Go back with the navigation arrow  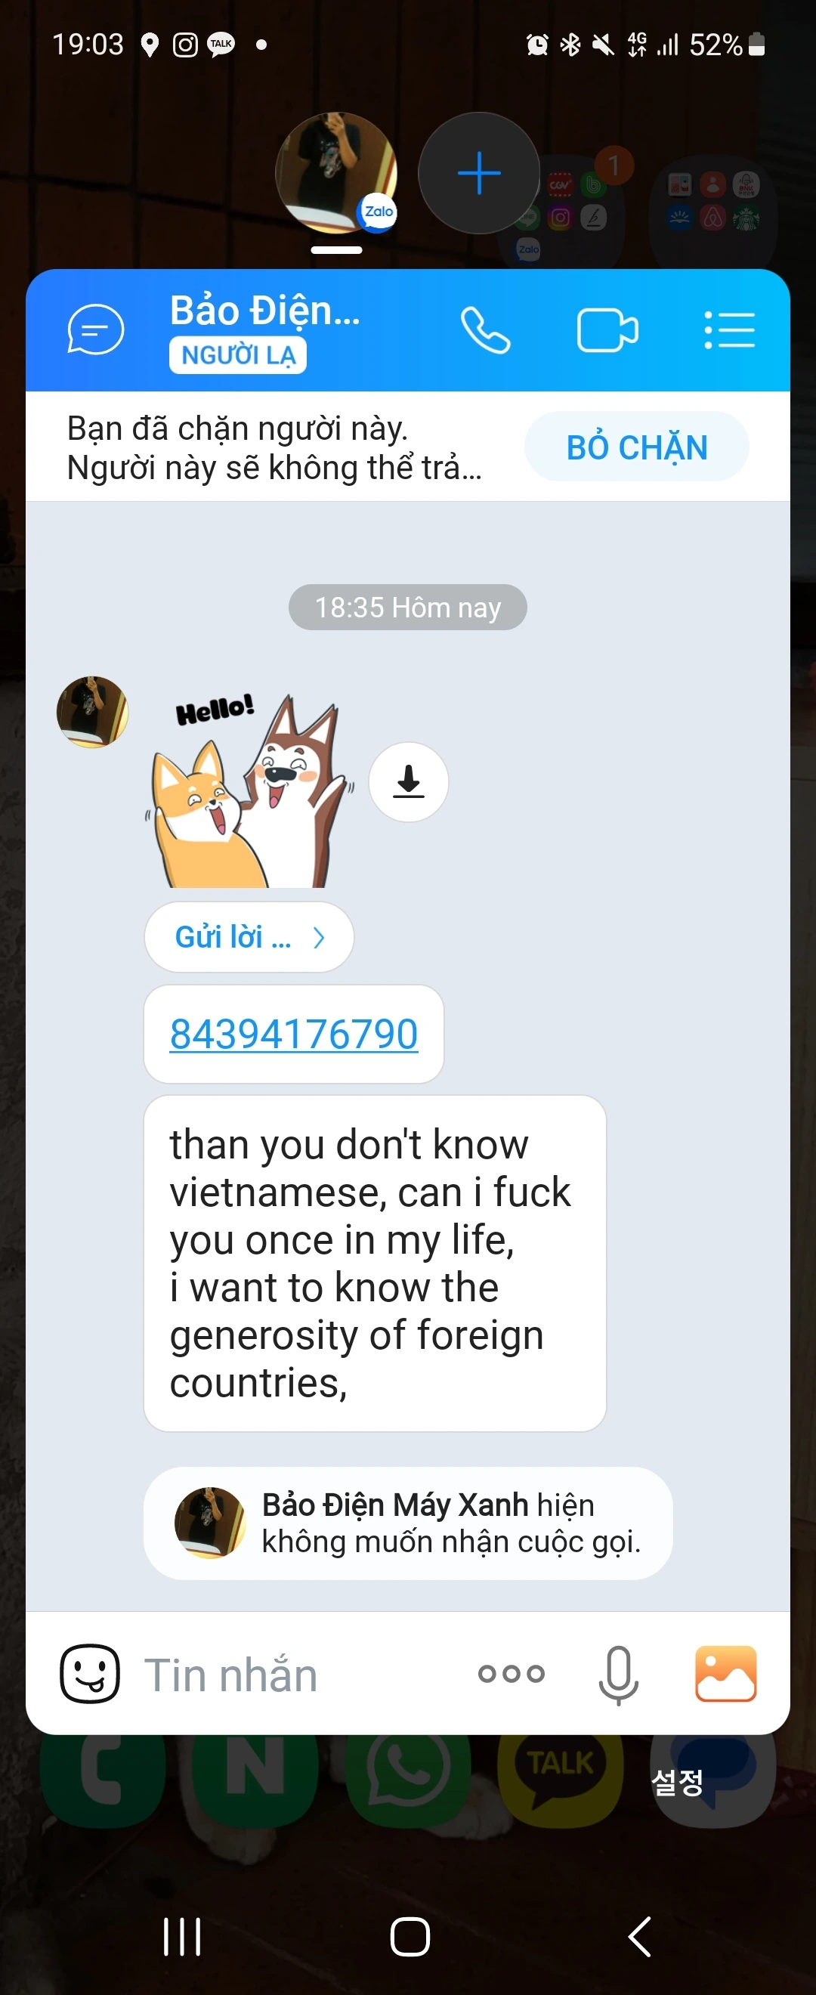[x=638, y=1937]
